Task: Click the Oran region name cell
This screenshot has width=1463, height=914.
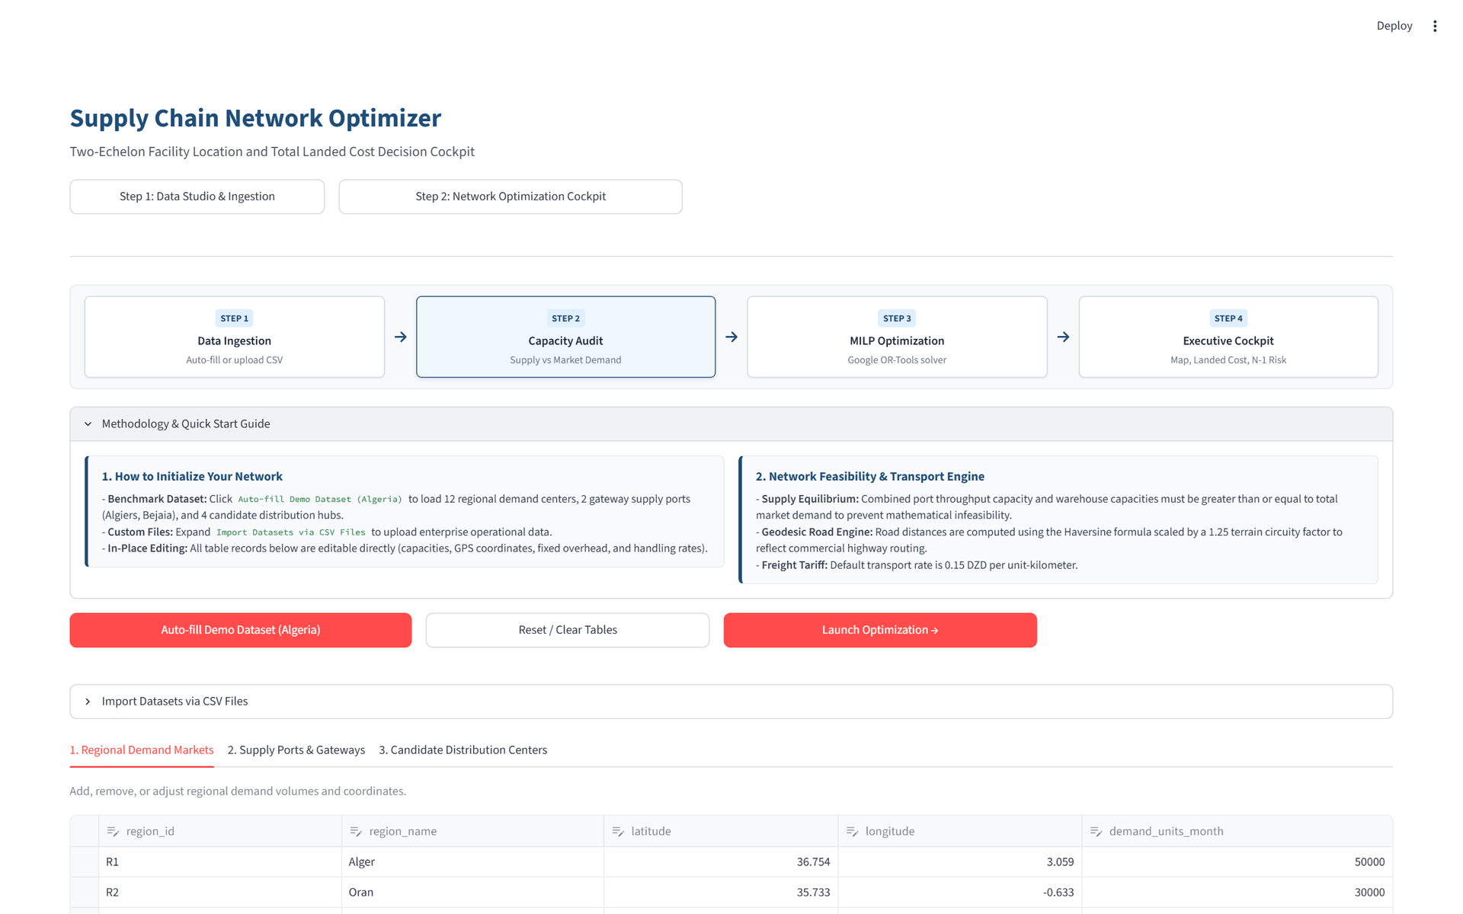Action: tap(472, 893)
